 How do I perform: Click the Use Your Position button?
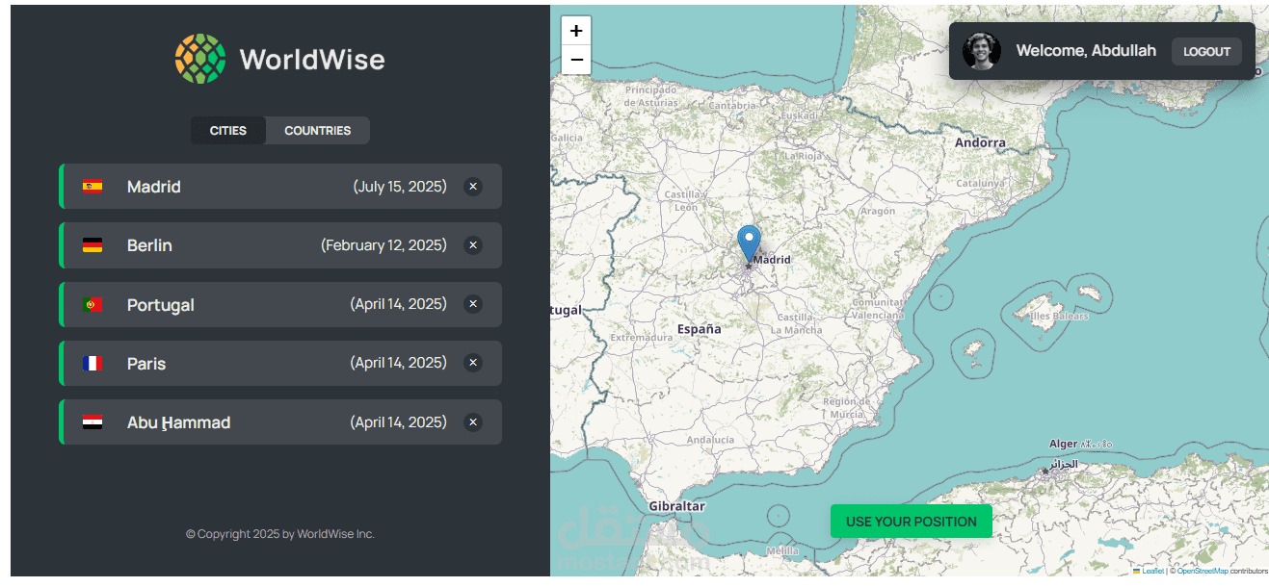911,522
